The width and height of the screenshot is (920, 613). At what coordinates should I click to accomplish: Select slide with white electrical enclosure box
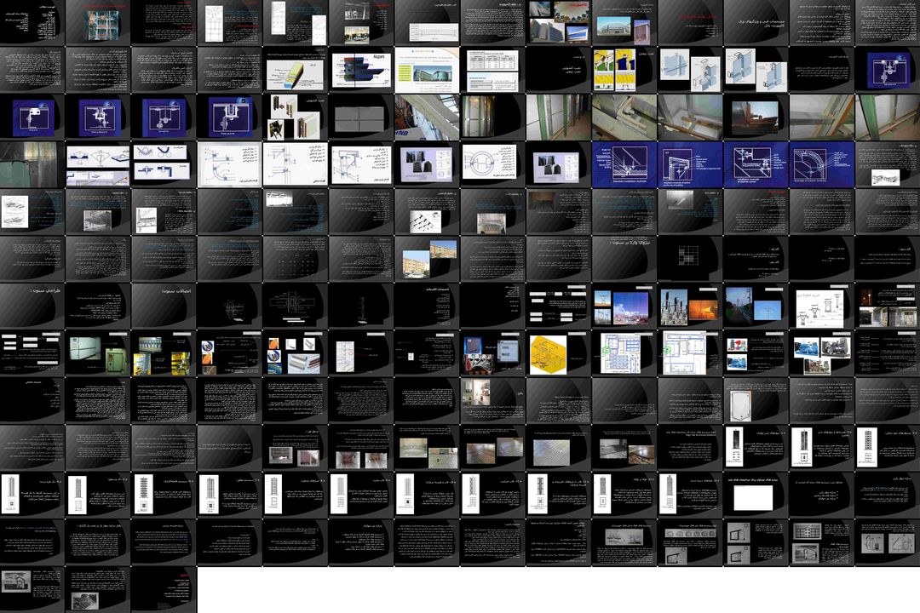click(755, 401)
